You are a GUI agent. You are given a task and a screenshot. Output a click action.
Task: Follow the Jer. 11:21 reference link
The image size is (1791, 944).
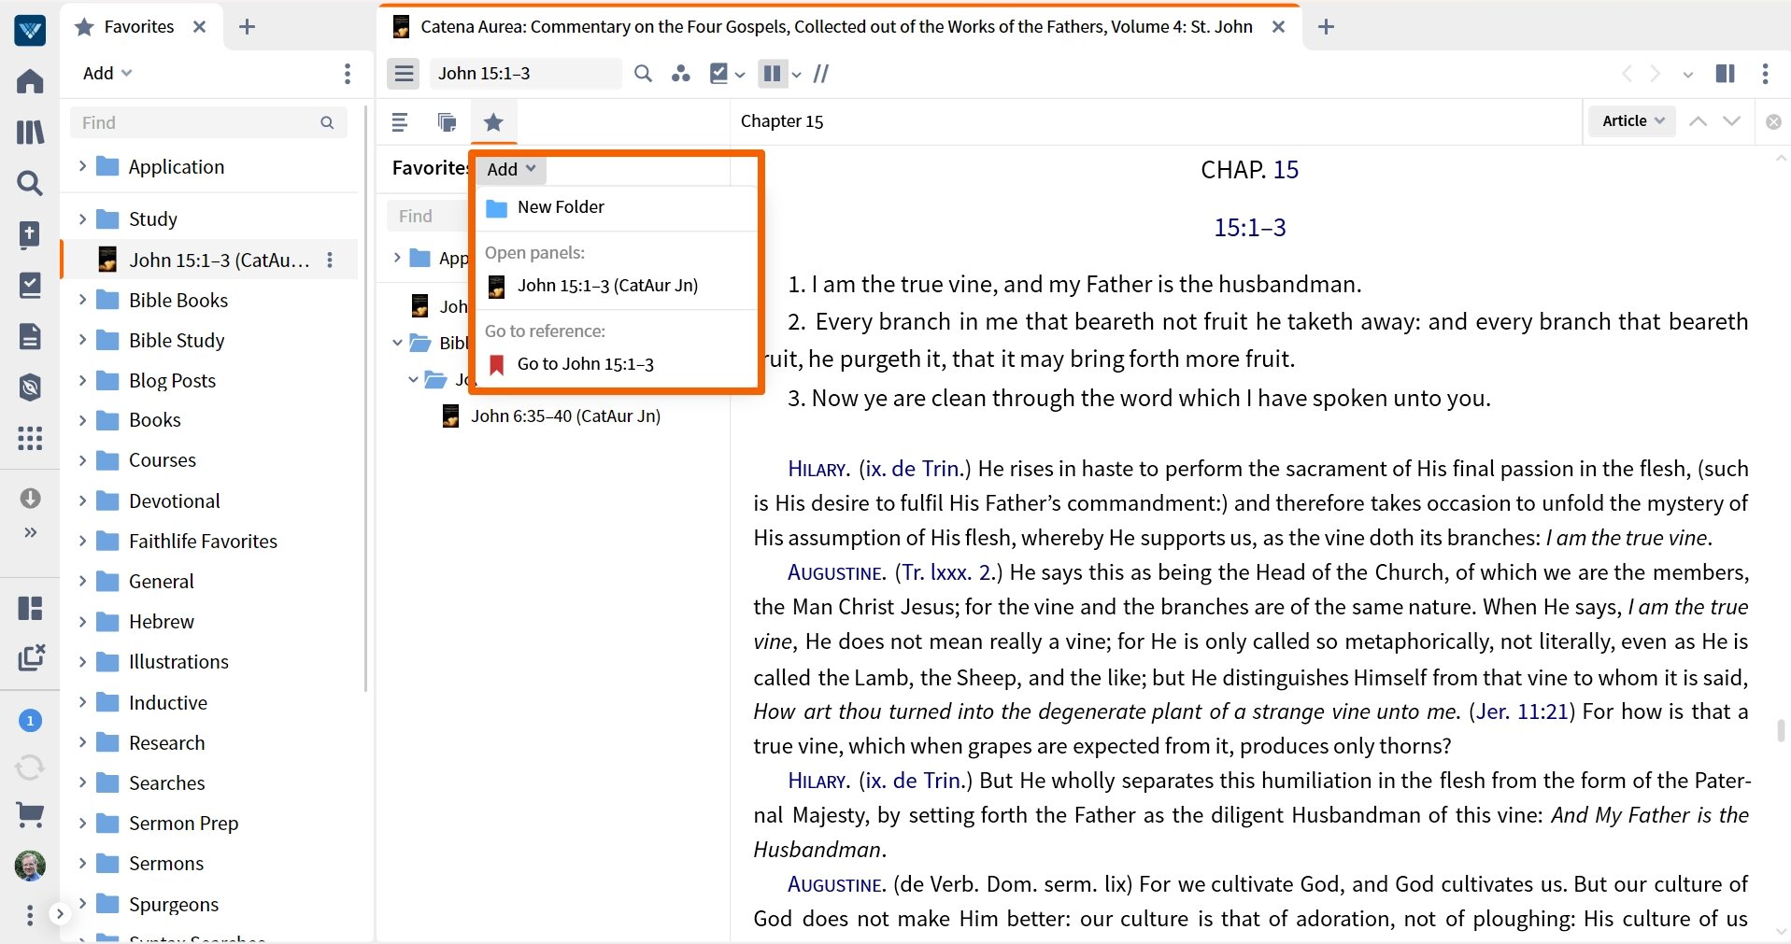click(1521, 712)
